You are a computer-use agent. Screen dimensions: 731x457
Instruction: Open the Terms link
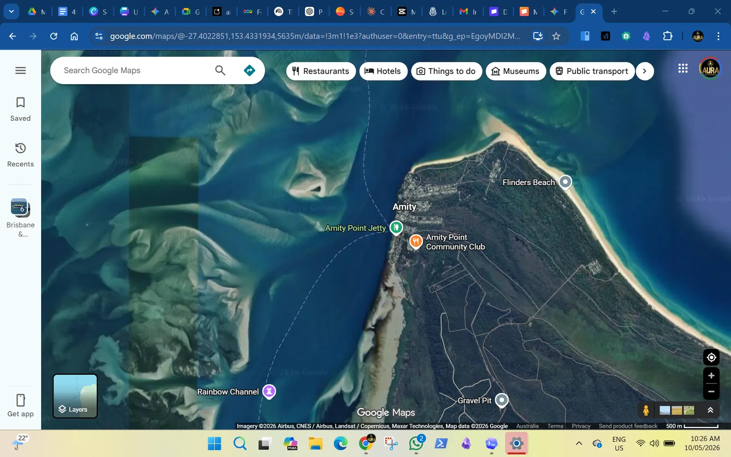point(555,426)
